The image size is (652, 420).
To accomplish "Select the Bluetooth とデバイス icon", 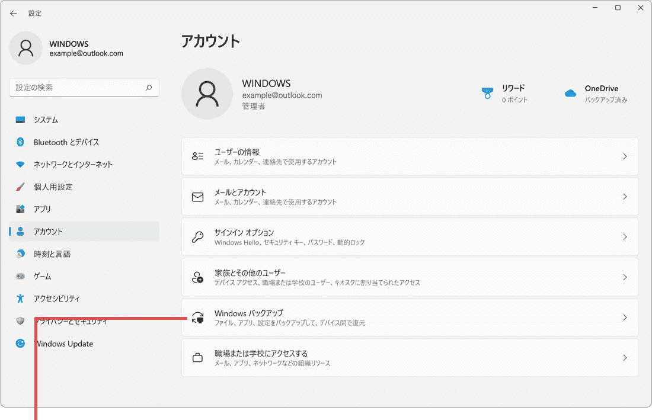I will pos(20,142).
